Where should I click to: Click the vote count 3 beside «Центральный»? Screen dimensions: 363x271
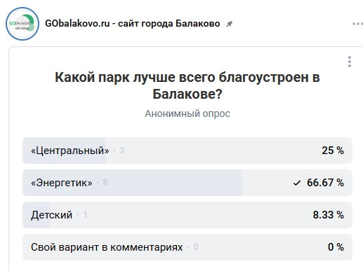(121, 151)
